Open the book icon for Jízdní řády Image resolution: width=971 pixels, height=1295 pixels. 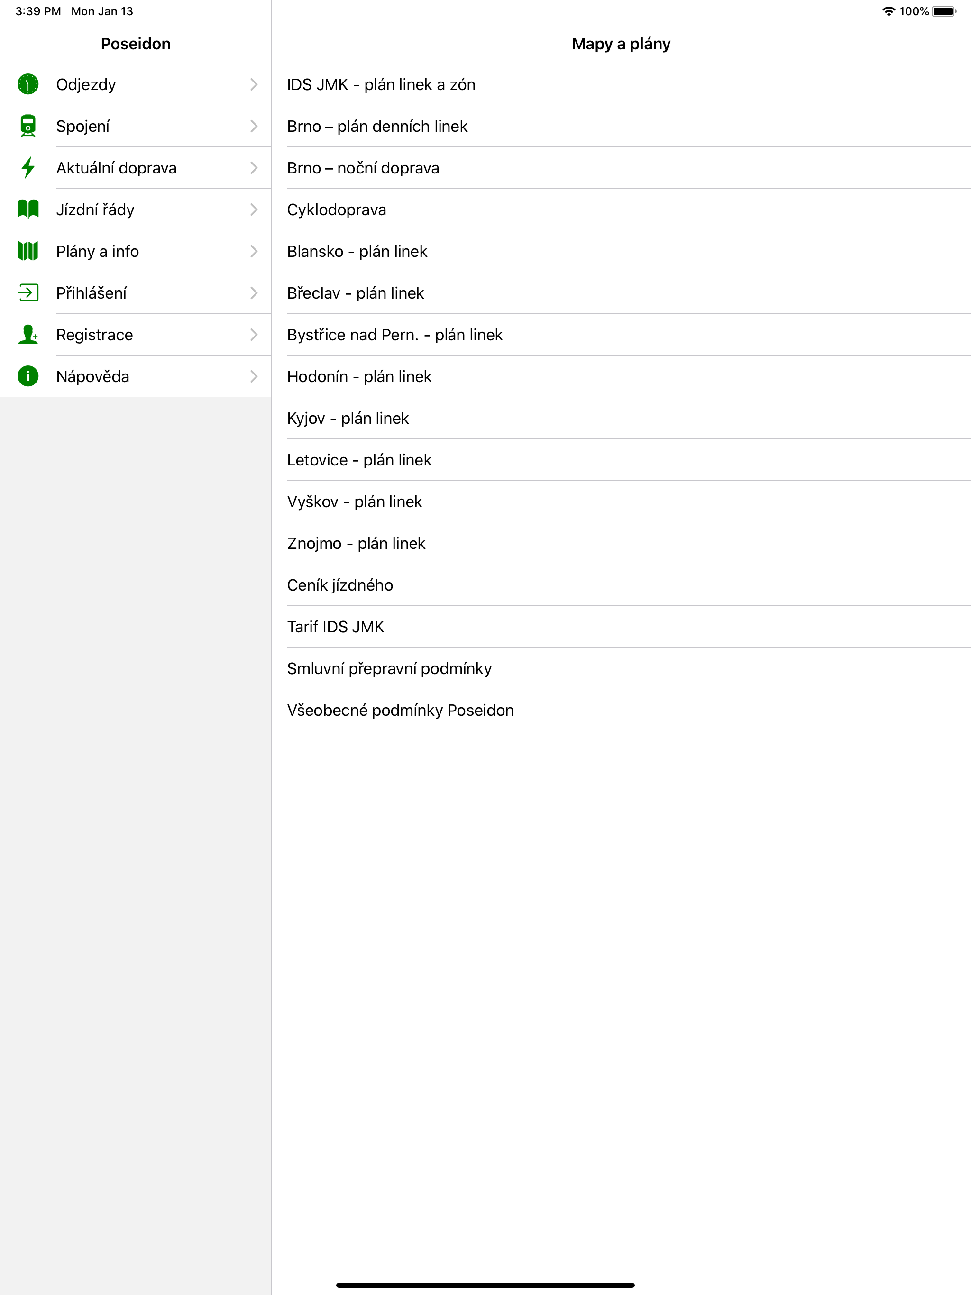pos(27,209)
